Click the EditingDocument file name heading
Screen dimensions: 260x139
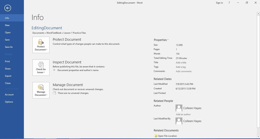coord(47,28)
